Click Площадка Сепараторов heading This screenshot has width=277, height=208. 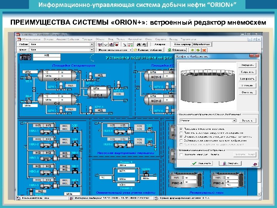(73, 65)
